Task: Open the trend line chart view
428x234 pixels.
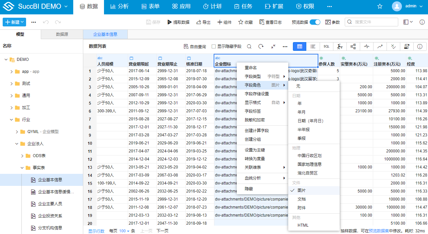Action: click(x=380, y=46)
